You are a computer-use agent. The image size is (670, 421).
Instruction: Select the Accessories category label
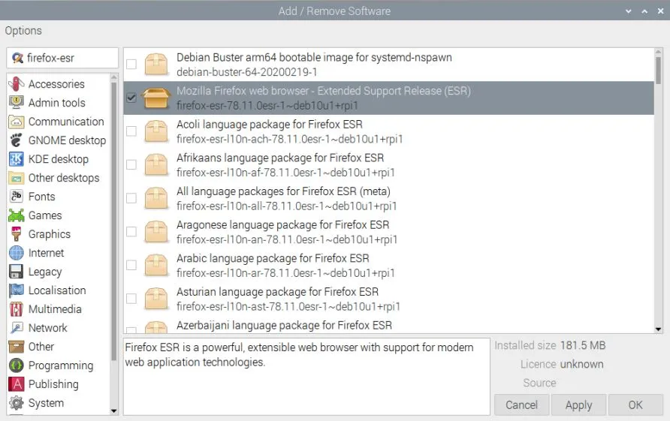click(56, 84)
